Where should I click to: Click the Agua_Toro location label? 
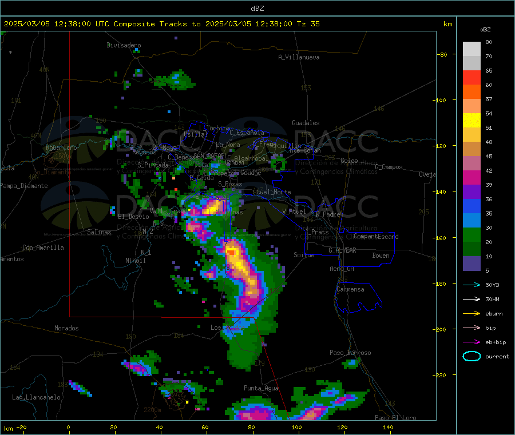[x=61, y=147]
